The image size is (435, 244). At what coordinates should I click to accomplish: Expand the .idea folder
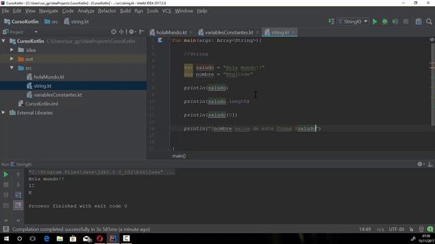12,49
